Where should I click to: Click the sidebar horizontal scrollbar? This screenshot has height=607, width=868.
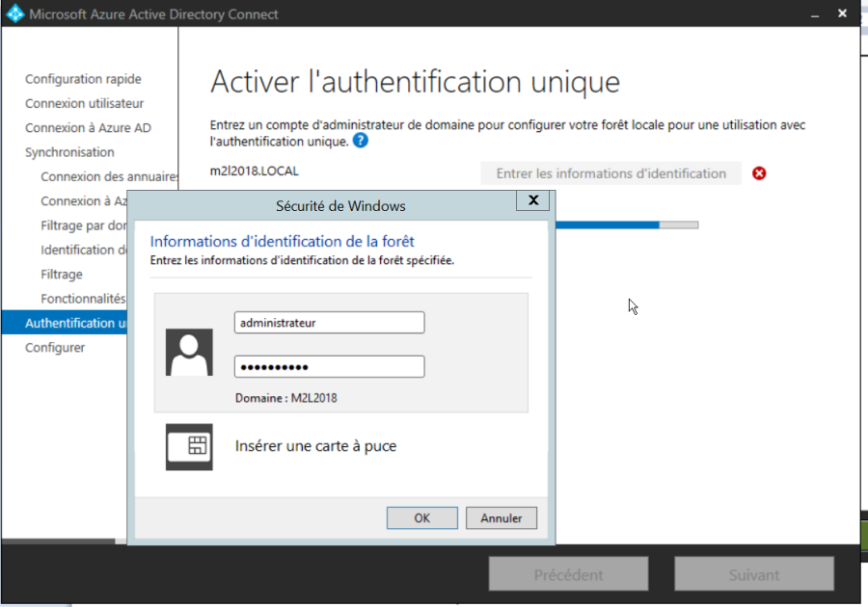point(58,541)
